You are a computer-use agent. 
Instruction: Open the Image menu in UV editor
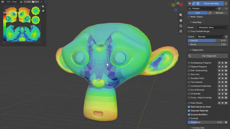[14, 2]
